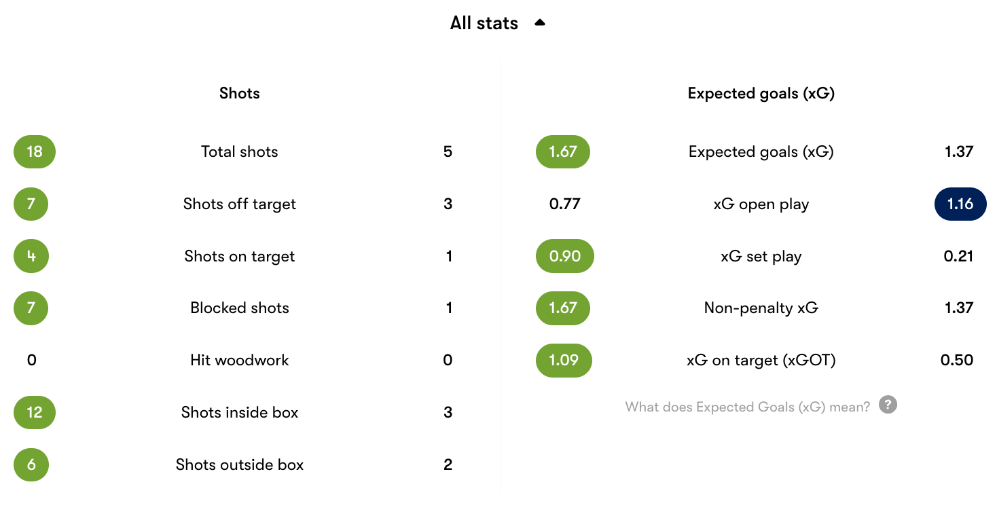The width and height of the screenshot is (997, 512).
Task: Select the green 7 shots off target badge
Action: click(31, 204)
